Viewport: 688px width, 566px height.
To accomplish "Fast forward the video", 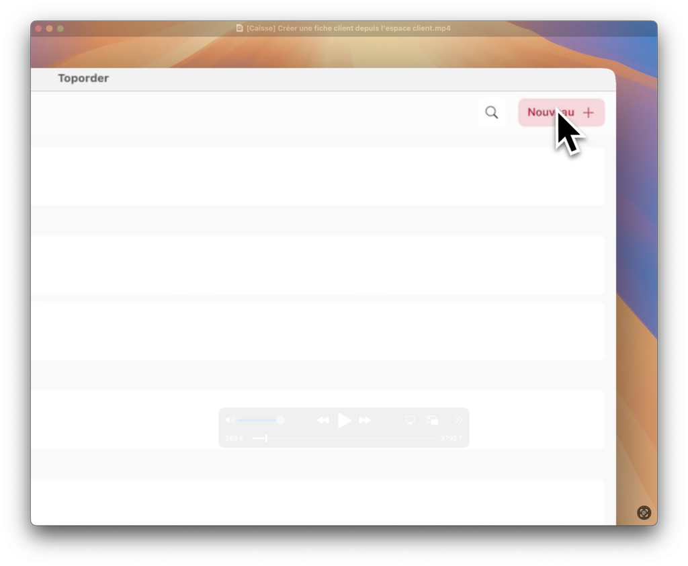I will pos(365,421).
